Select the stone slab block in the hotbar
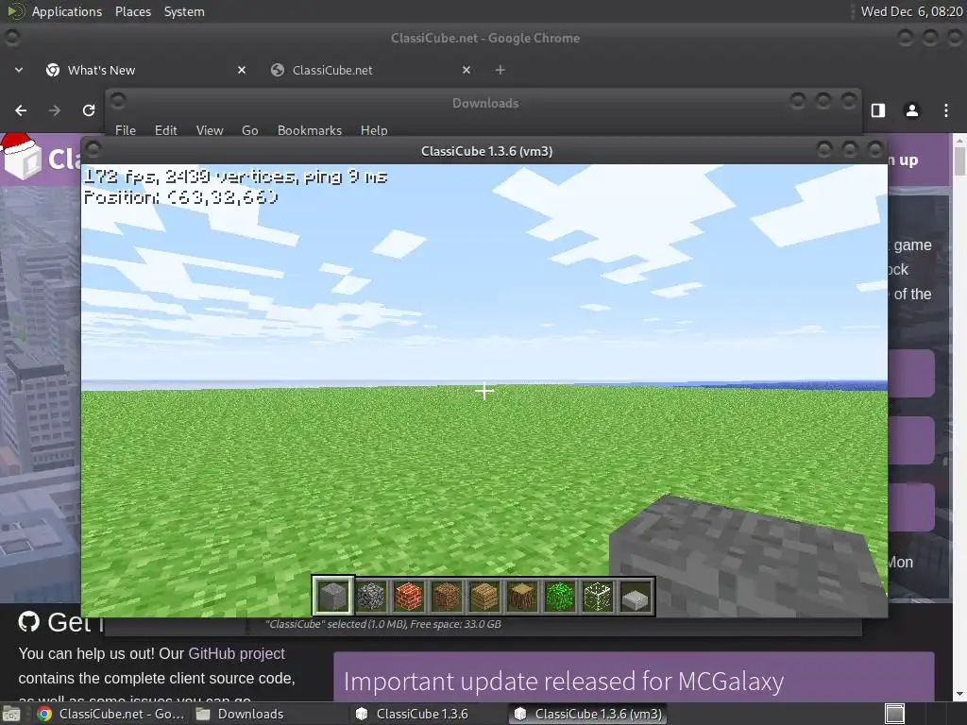 (x=636, y=596)
